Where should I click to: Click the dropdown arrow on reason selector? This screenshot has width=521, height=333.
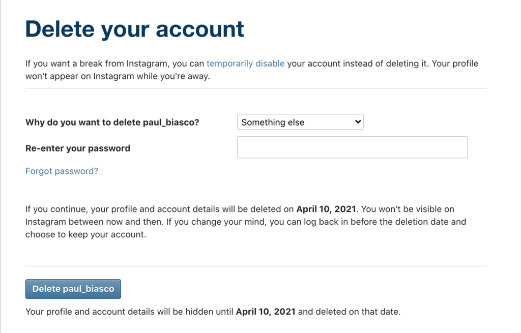(358, 122)
